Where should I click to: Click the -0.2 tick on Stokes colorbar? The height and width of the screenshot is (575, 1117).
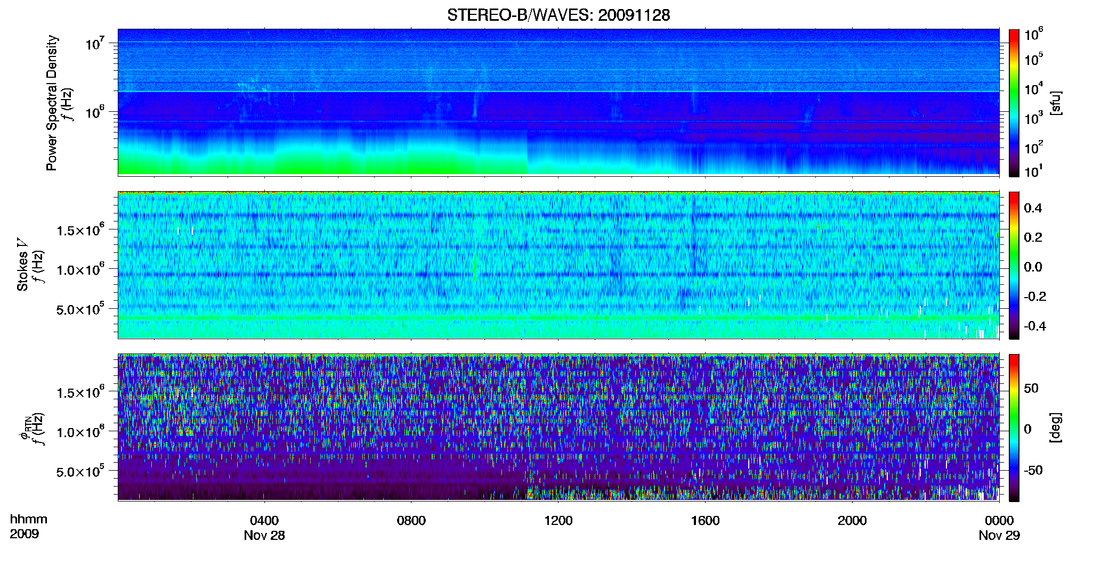(1035, 297)
